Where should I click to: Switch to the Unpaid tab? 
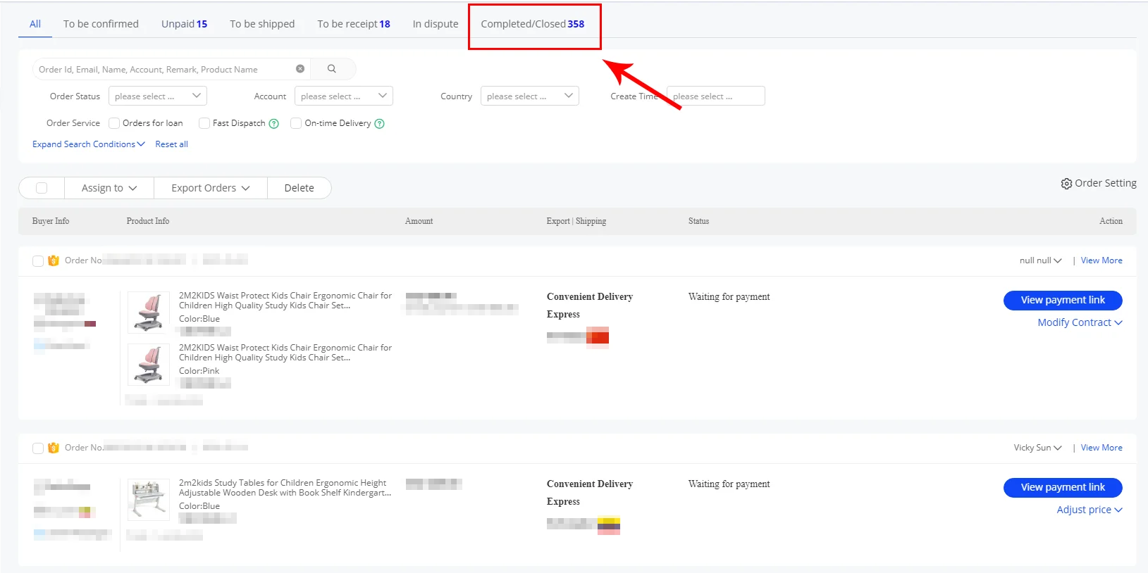(x=184, y=24)
